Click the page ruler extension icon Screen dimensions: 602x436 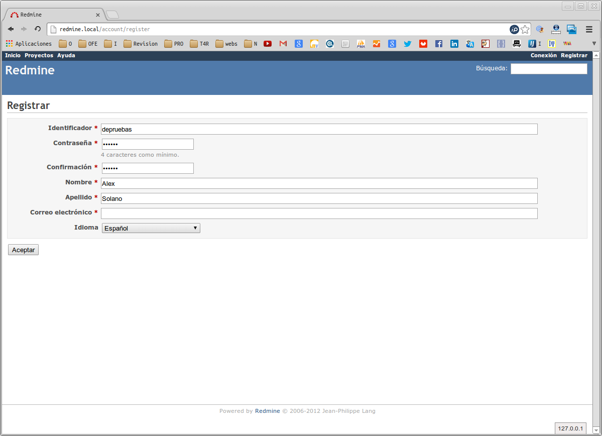pyautogui.click(x=556, y=29)
